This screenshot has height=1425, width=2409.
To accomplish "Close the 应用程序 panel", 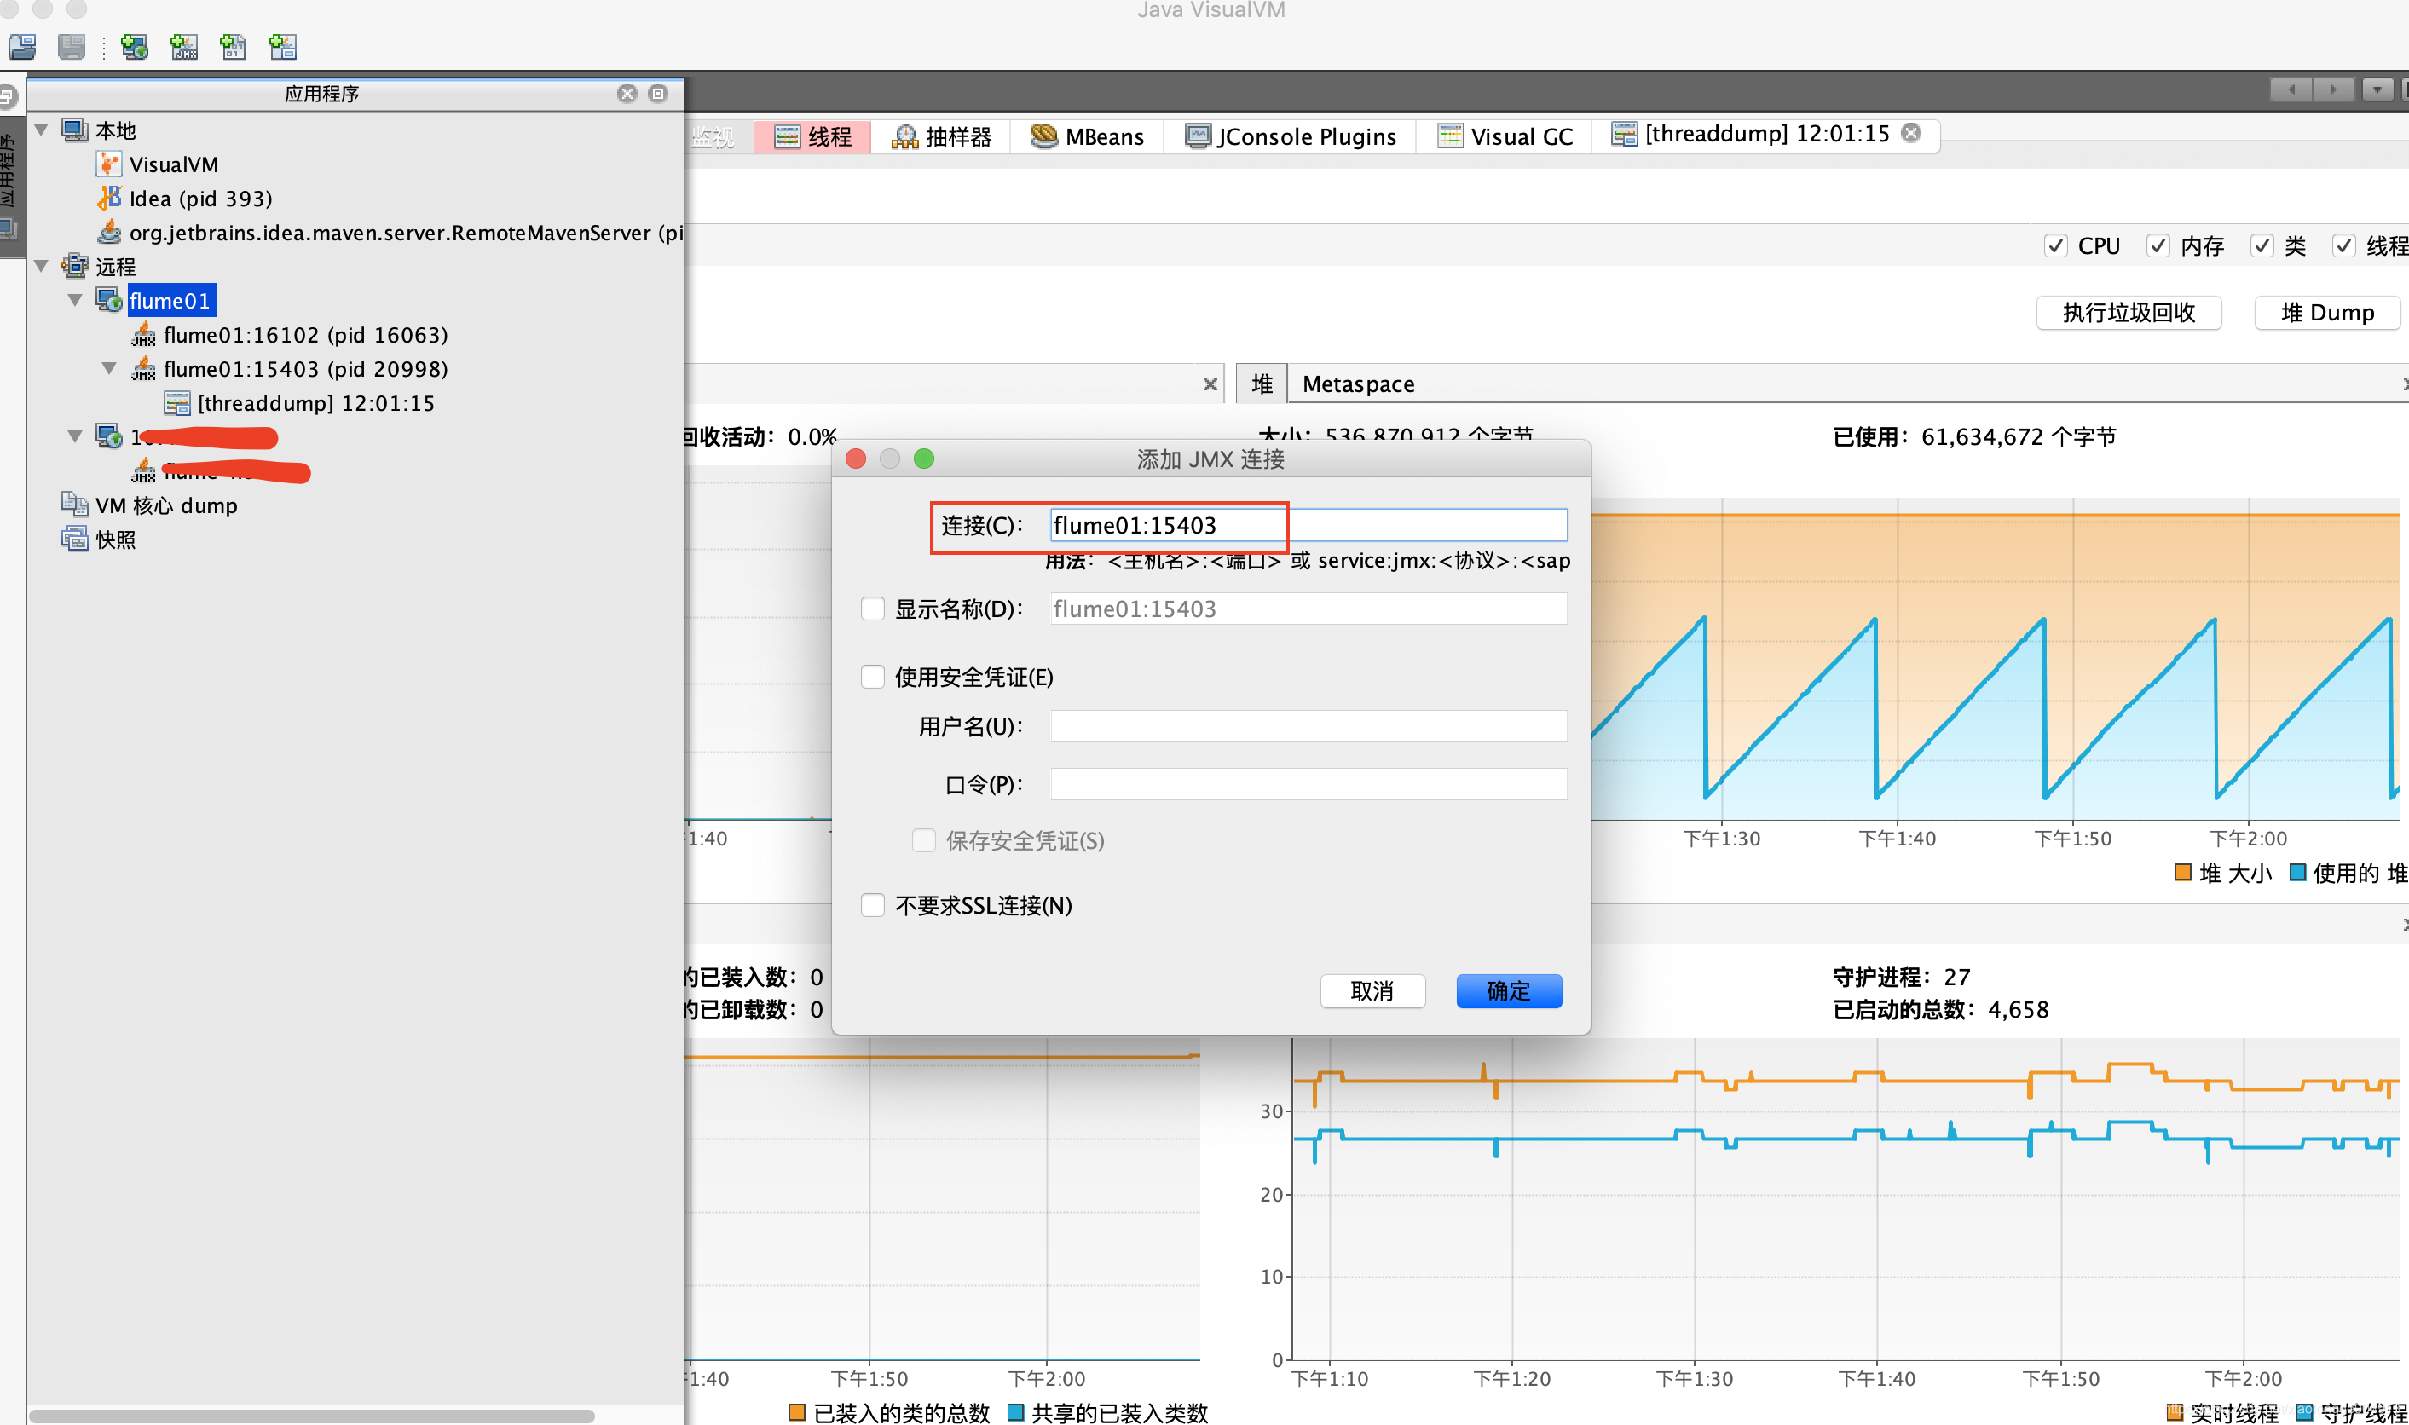I will click(627, 93).
